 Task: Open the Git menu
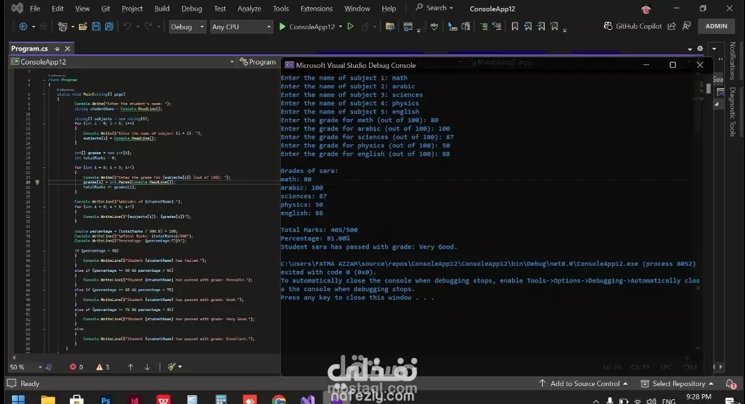(106, 9)
